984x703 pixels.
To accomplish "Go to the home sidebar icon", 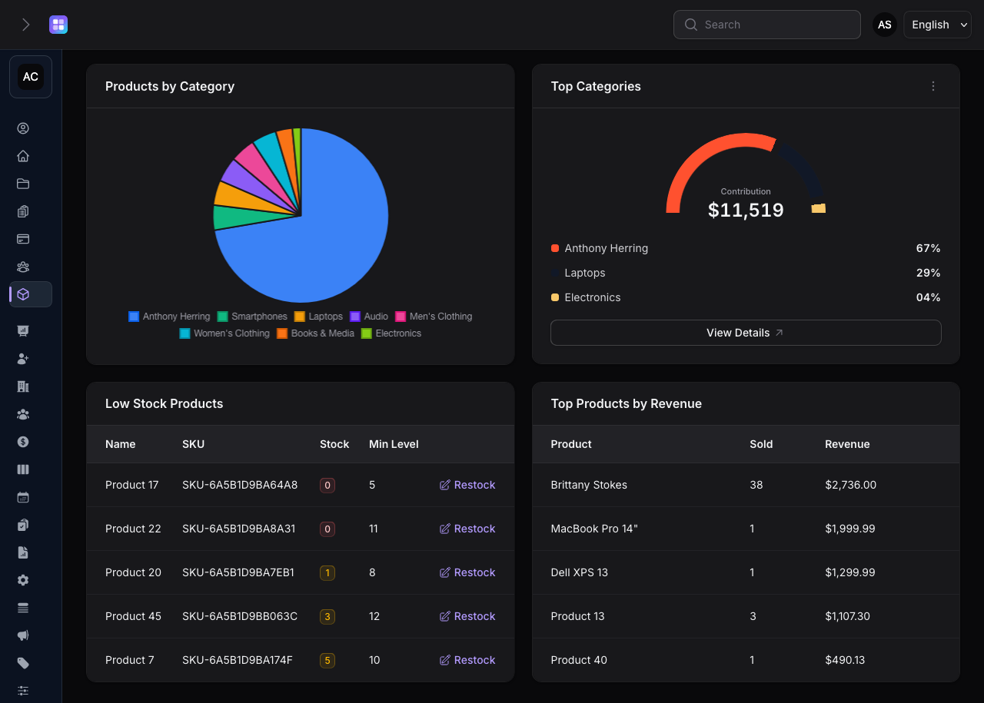I will point(23,156).
